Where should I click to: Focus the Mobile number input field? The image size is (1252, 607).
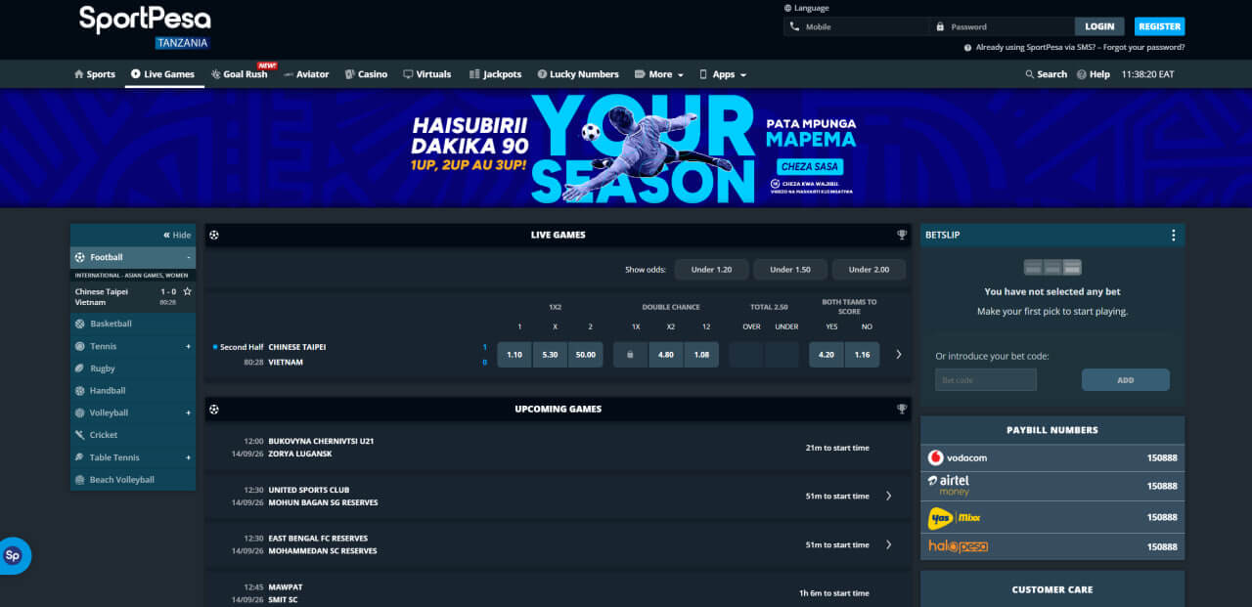pyautogui.click(x=855, y=26)
